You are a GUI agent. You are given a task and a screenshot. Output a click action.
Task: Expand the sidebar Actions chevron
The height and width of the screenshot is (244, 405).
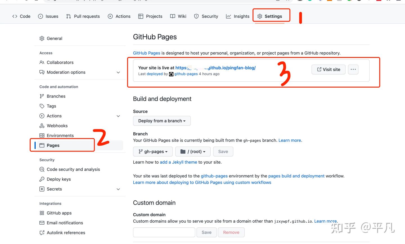tap(118, 116)
